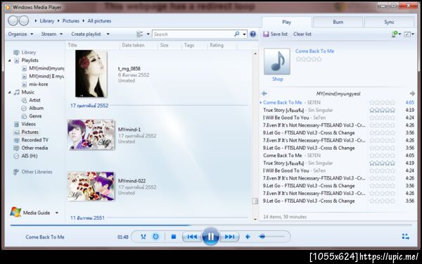This screenshot has width=422, height=264.
Task: Open the Create playlist dropdown arrow
Action: (108, 34)
